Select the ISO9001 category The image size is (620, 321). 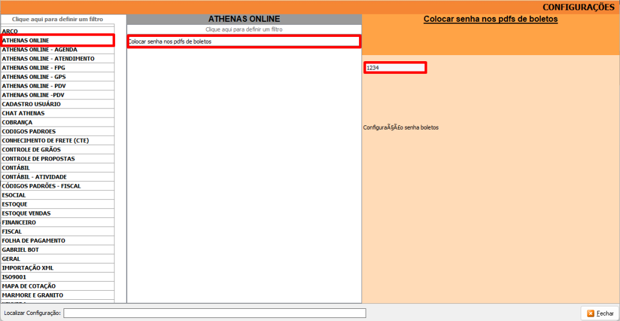click(x=58, y=277)
